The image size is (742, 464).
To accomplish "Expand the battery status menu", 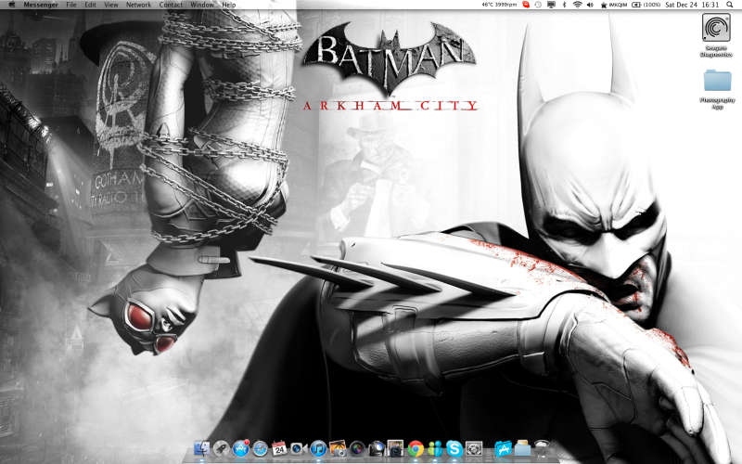I will (636, 5).
